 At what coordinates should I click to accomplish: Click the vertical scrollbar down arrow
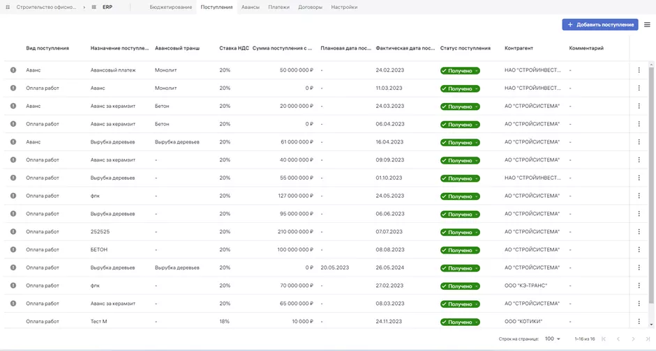tap(652, 325)
